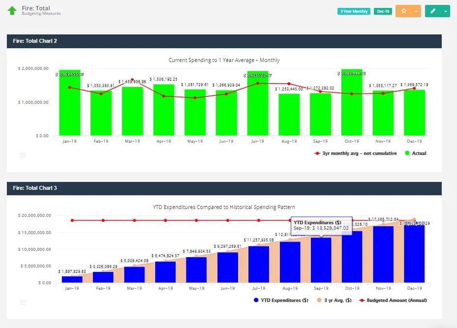Click the May-19 blue bar in Chart 3
Screen dimensions: 457x328
point(196,270)
